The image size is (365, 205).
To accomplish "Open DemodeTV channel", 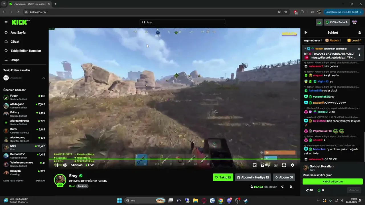I will click(x=24, y=156).
